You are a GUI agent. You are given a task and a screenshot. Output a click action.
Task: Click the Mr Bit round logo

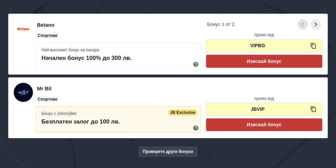click(23, 92)
